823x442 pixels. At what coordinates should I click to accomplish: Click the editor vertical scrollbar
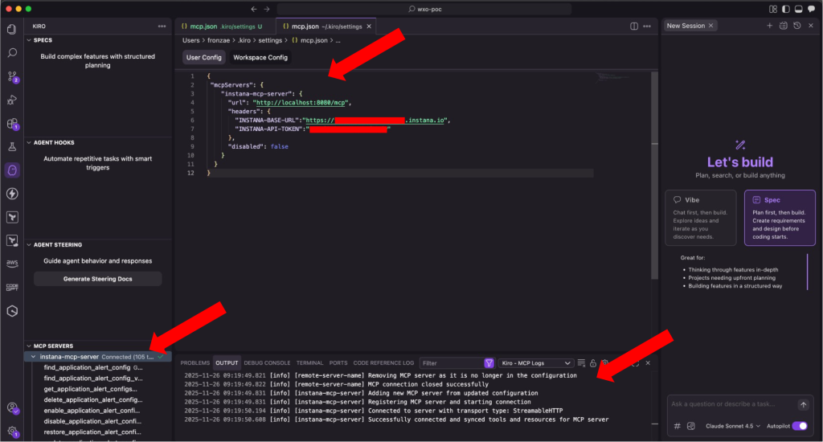pyautogui.click(x=654, y=176)
